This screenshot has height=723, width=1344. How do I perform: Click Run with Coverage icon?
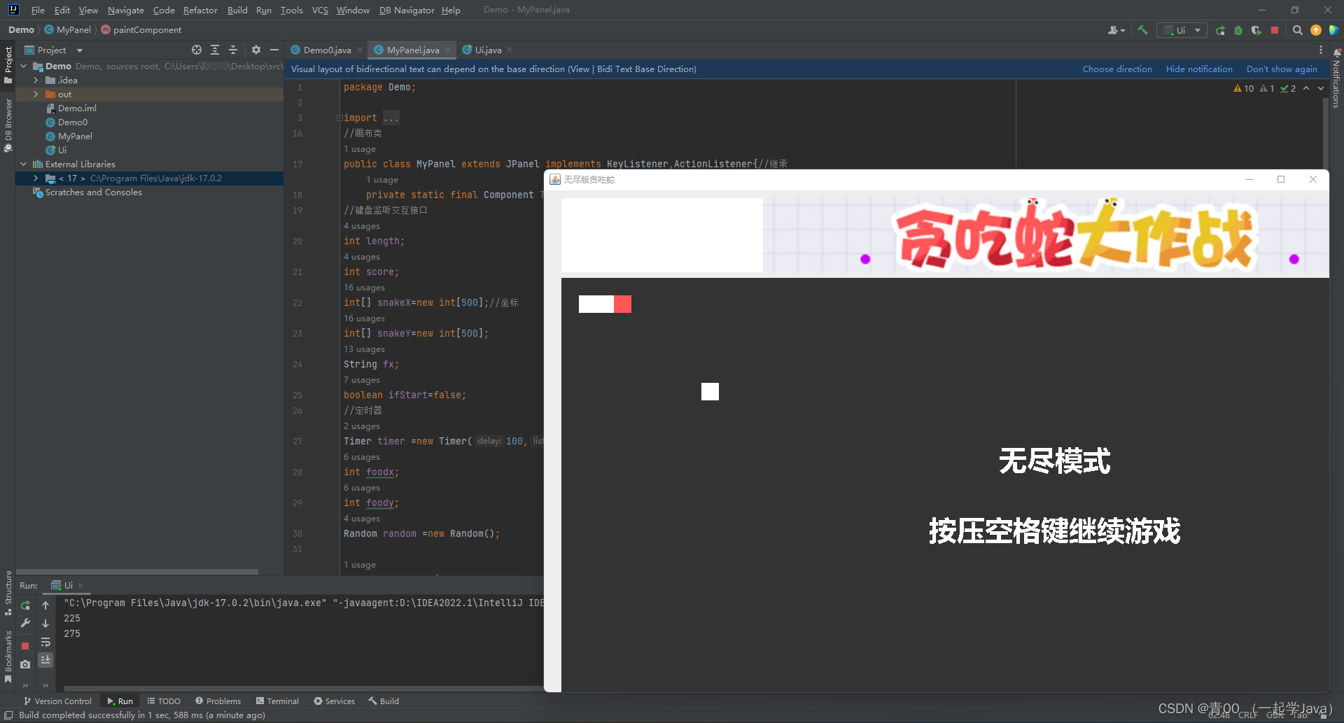tap(1256, 30)
